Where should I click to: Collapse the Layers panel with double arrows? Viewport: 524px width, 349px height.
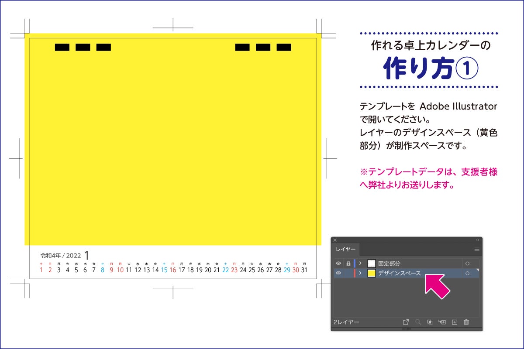coord(477,240)
